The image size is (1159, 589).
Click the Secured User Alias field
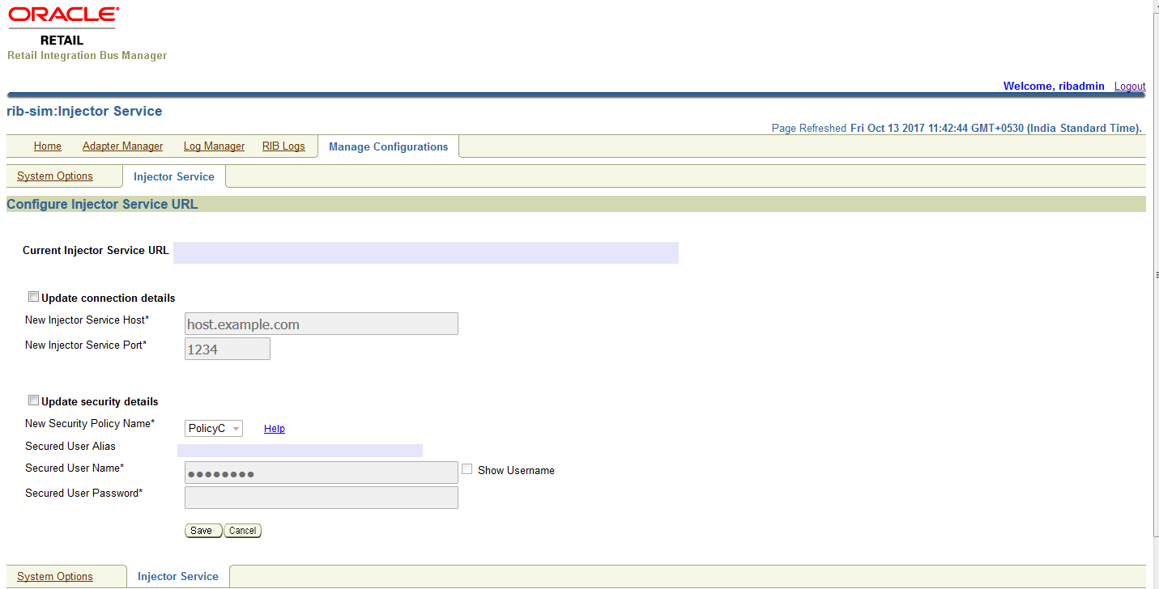(300, 451)
